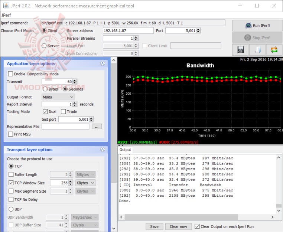Open the UDP Buffer Size KBytes dropdown
The width and height of the screenshot is (283, 232).
[85, 225]
